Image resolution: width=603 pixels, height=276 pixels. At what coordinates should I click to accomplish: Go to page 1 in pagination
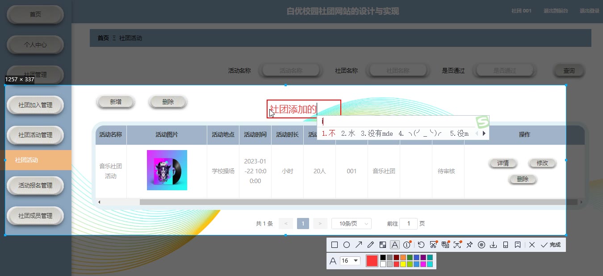tap(303, 223)
